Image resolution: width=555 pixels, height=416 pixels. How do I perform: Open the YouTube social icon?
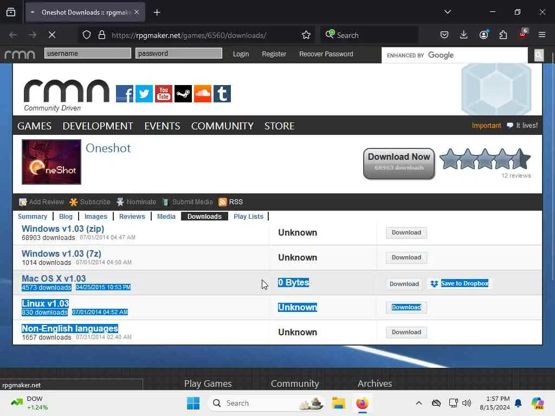click(x=164, y=94)
